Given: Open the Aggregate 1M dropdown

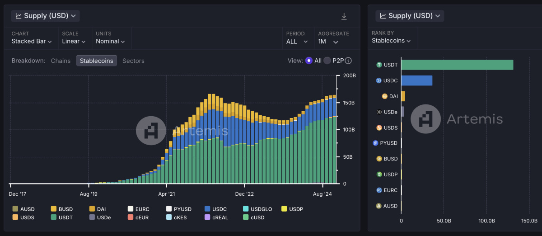Looking at the screenshot, I should click(328, 41).
